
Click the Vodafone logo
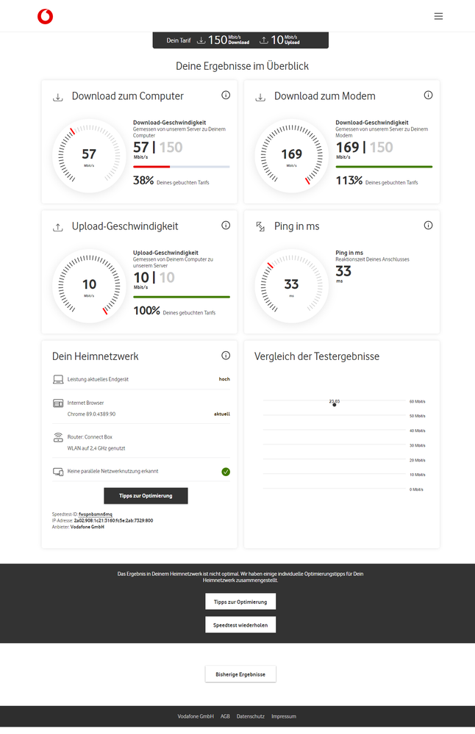pos(46,16)
